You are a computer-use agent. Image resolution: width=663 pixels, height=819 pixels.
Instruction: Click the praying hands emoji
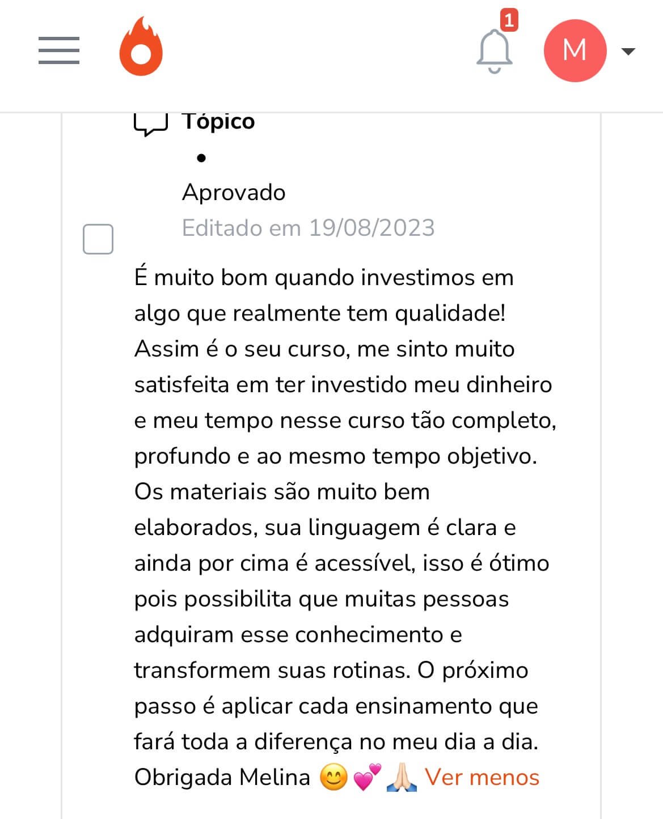pos(402,777)
